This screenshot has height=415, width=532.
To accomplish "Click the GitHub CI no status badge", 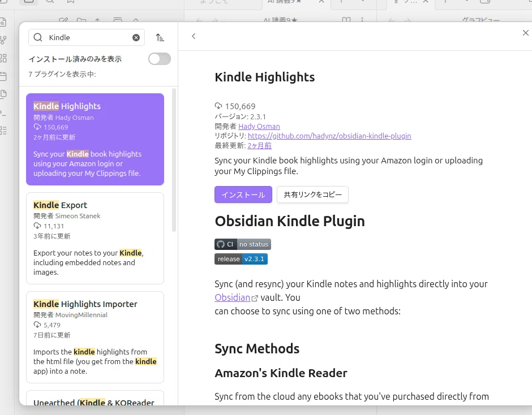I will pos(243,244).
